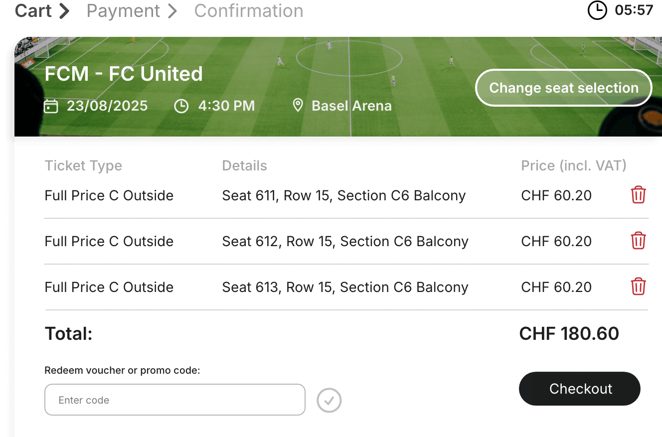Click Change seat selection button
The image size is (662, 437).
[563, 88]
